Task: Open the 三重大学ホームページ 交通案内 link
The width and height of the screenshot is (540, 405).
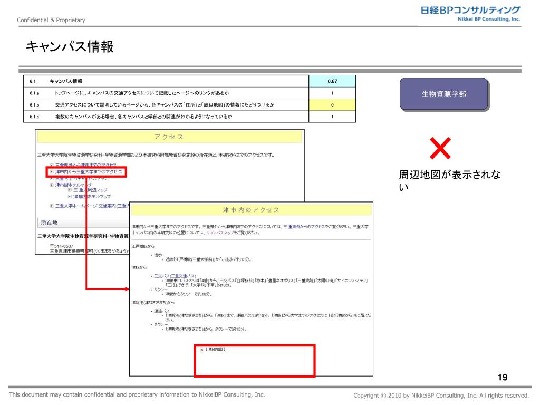Action: (92, 206)
